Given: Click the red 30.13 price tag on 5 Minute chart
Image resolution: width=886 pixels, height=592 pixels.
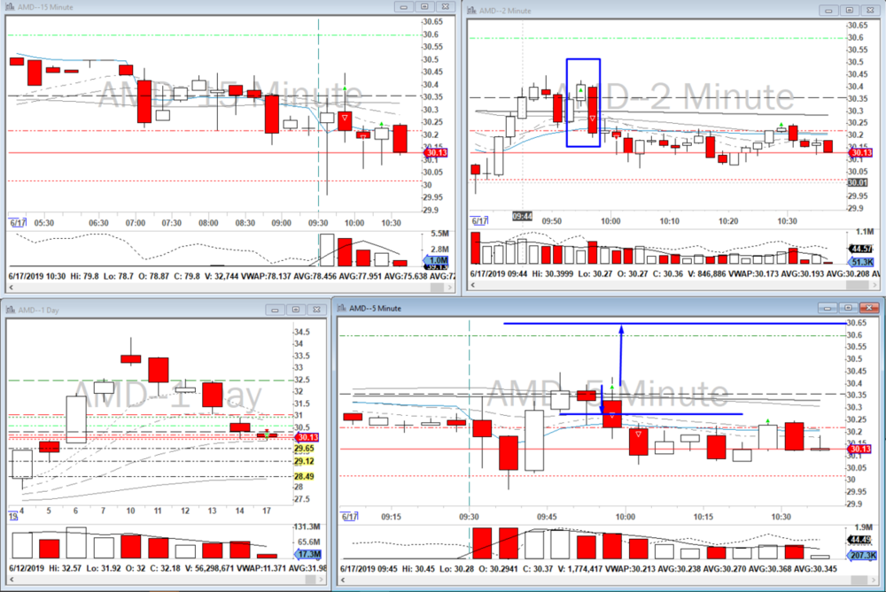Looking at the screenshot, I should (x=859, y=450).
